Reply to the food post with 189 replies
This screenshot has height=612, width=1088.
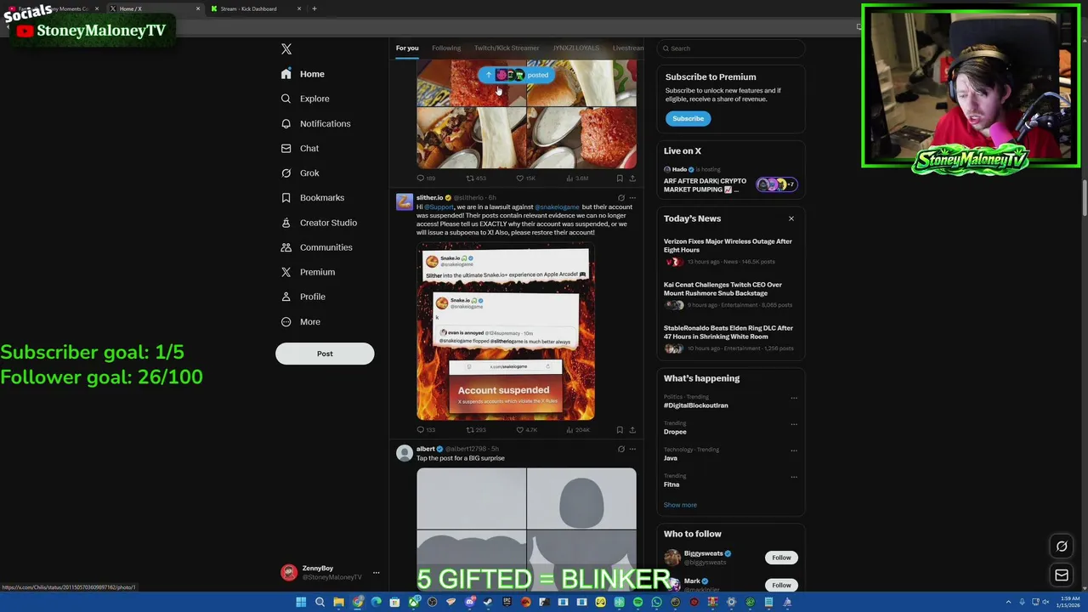coord(426,178)
